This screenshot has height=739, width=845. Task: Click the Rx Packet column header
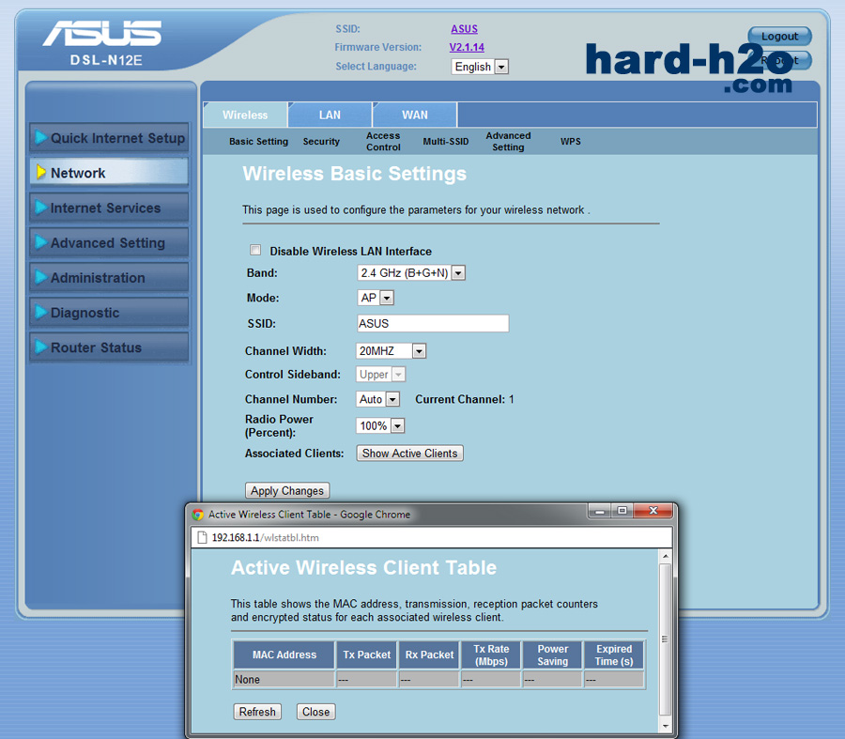coord(429,654)
